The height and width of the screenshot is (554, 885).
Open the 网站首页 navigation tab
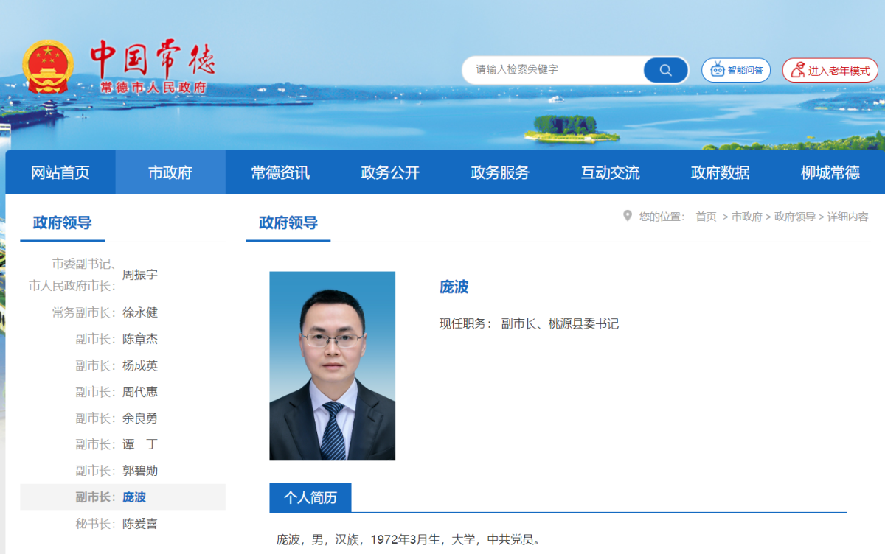pos(60,172)
